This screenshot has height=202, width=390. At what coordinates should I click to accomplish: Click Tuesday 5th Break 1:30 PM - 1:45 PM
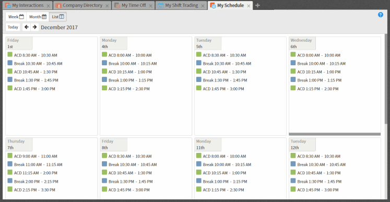click(x=225, y=80)
